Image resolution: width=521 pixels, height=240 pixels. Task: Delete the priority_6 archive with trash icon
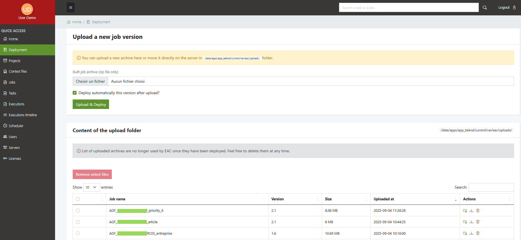click(478, 211)
